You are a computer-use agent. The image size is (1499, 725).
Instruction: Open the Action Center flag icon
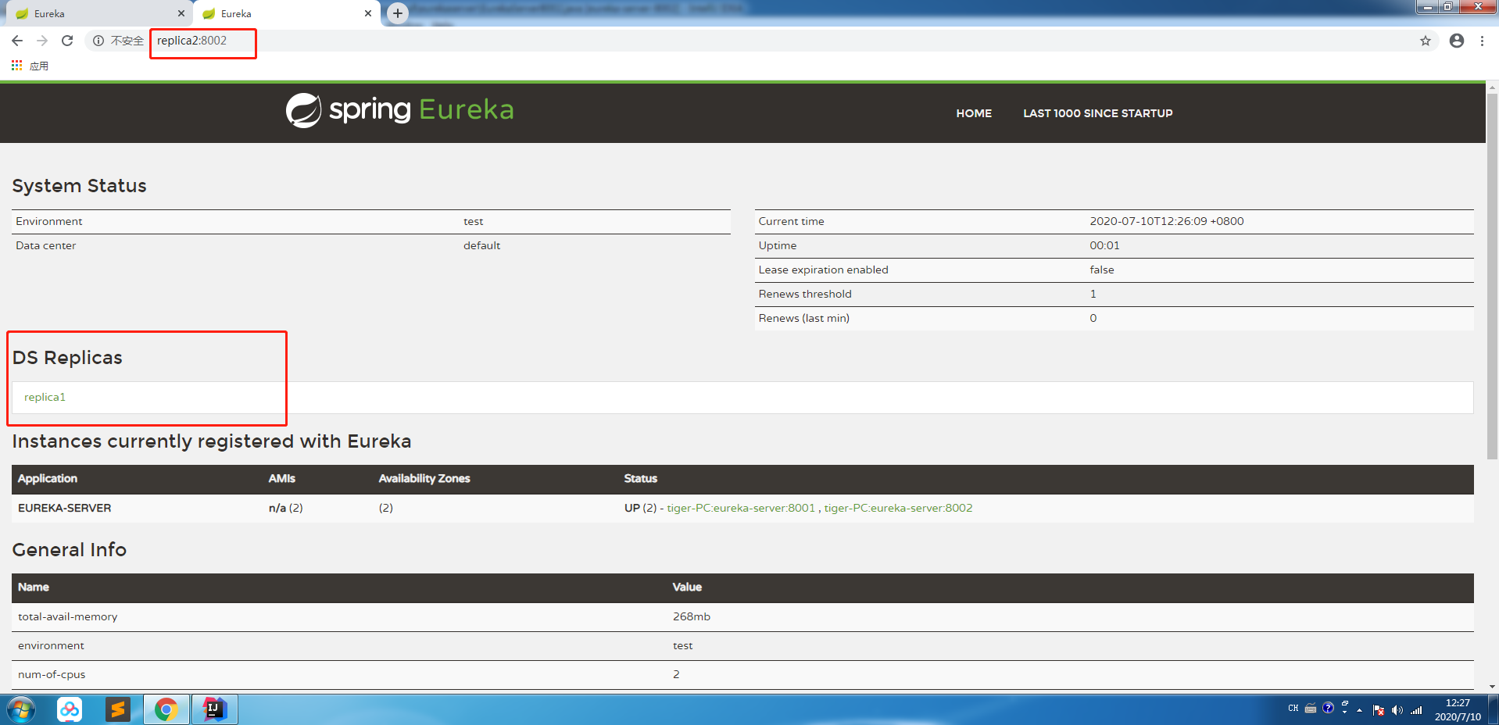click(x=1379, y=710)
